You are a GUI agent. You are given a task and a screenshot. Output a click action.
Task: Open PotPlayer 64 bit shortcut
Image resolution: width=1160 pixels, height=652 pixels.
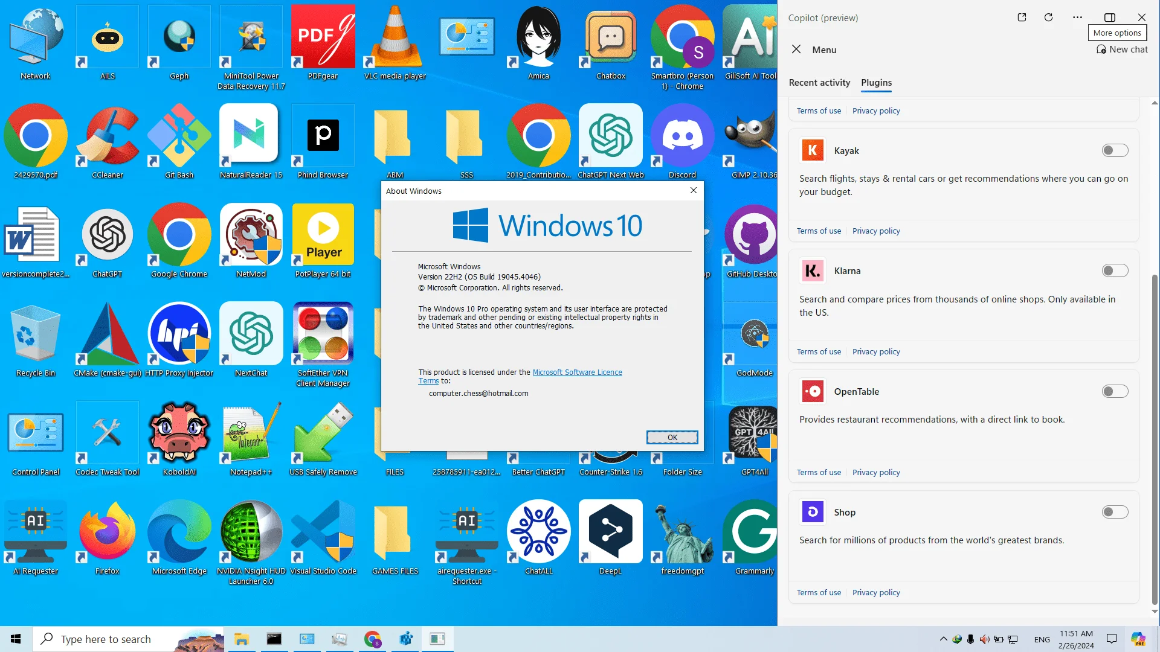click(x=323, y=241)
